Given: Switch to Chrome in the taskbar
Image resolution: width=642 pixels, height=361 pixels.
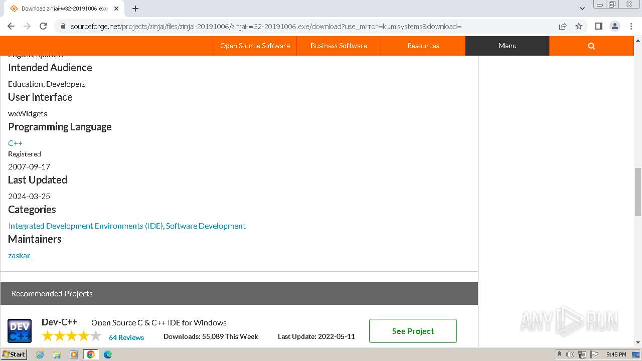Looking at the screenshot, I should 91,354.
